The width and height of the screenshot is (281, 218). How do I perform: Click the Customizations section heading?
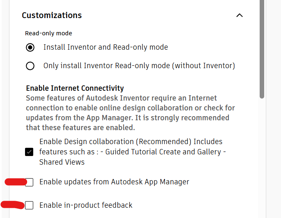(x=52, y=16)
